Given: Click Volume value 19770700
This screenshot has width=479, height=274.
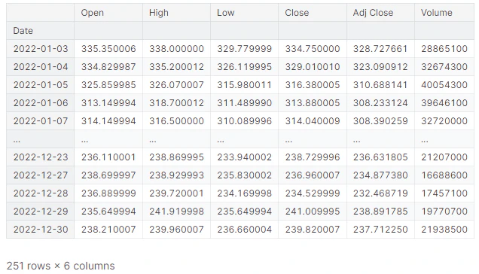Looking at the screenshot, I should [x=444, y=211].
